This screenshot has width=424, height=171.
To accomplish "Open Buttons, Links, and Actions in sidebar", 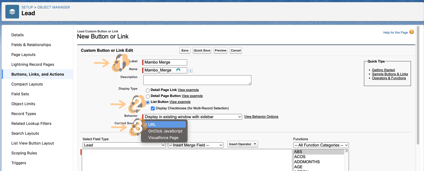I will tap(38, 74).
